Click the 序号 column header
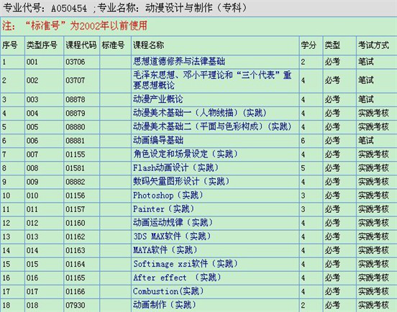 click(x=10, y=45)
